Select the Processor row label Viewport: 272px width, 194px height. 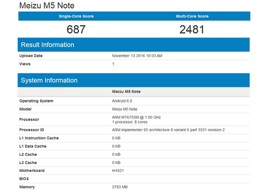click(x=29, y=120)
